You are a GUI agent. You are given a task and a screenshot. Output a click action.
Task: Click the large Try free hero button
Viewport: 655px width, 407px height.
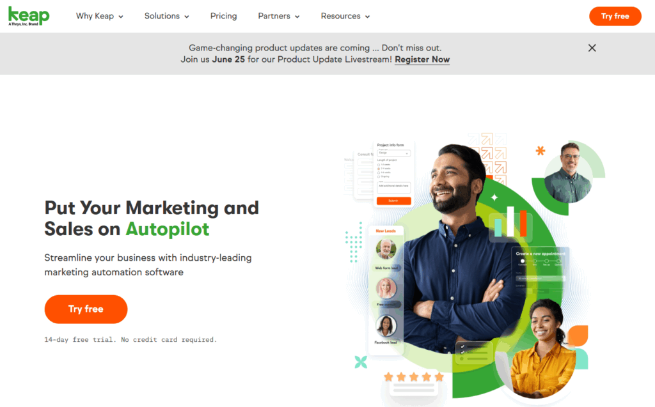pyautogui.click(x=86, y=309)
